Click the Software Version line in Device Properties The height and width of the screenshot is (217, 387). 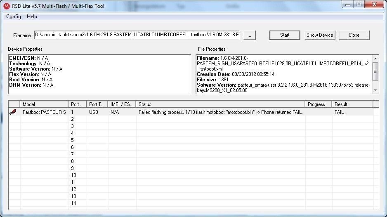tap(36, 69)
